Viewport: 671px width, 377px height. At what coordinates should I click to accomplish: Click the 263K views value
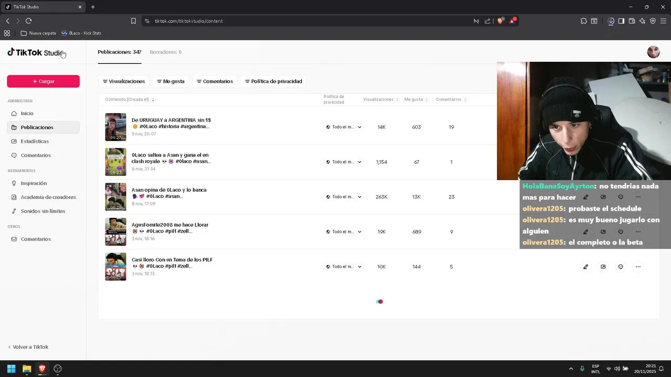pyautogui.click(x=381, y=197)
